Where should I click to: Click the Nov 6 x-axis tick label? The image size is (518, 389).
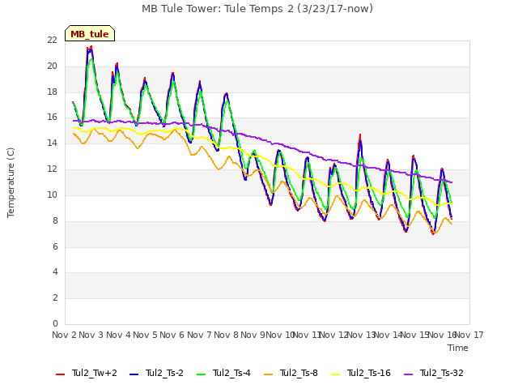(172, 335)
